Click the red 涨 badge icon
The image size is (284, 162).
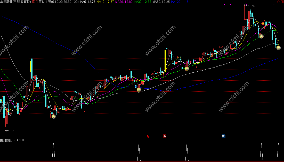165,136
